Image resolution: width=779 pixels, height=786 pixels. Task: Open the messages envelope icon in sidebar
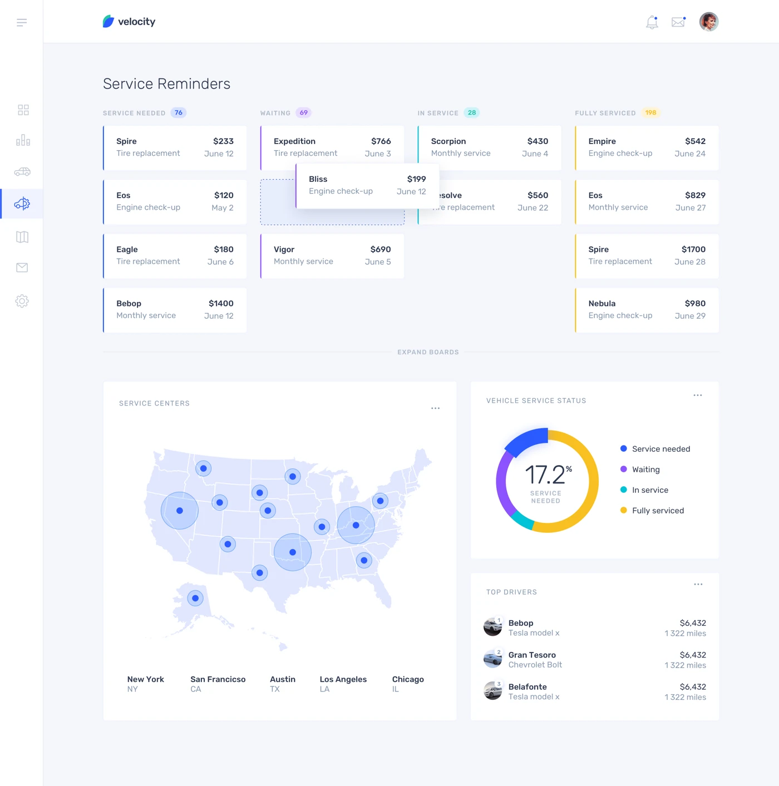coord(22,268)
